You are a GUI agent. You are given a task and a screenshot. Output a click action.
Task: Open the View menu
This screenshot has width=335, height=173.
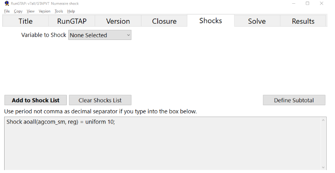pos(30,11)
